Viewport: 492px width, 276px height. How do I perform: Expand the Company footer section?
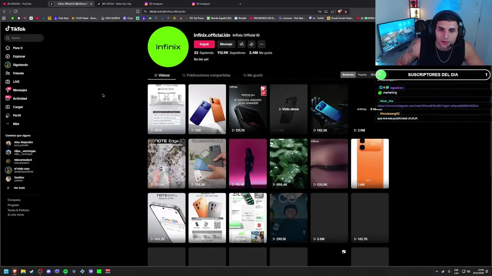click(x=14, y=200)
